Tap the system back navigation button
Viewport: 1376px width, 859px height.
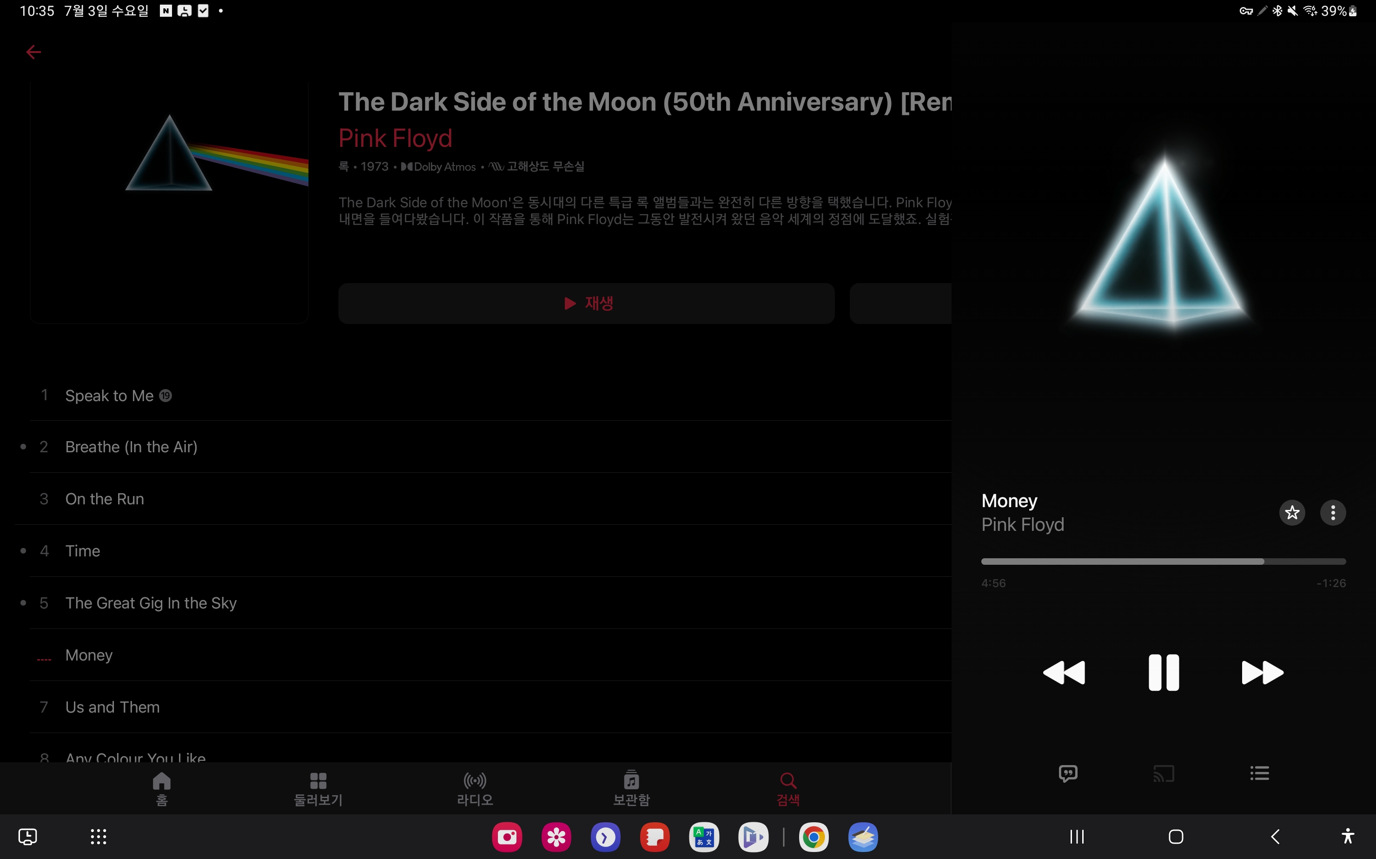coord(1275,836)
